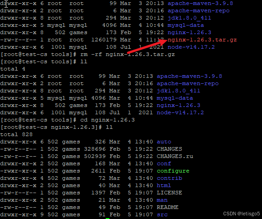Click node-v14.17.2 in the second listing
This screenshot has height=219, width=262.
pos(180,112)
